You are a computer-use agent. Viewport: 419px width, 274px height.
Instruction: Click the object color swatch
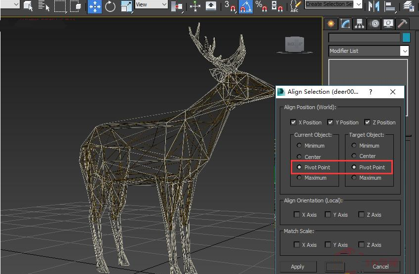click(x=407, y=38)
